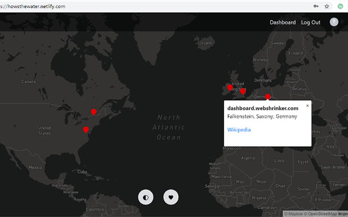The width and height of the screenshot is (348, 217).
Task: Click the Iceland label on the map
Action: click(x=205, y=43)
